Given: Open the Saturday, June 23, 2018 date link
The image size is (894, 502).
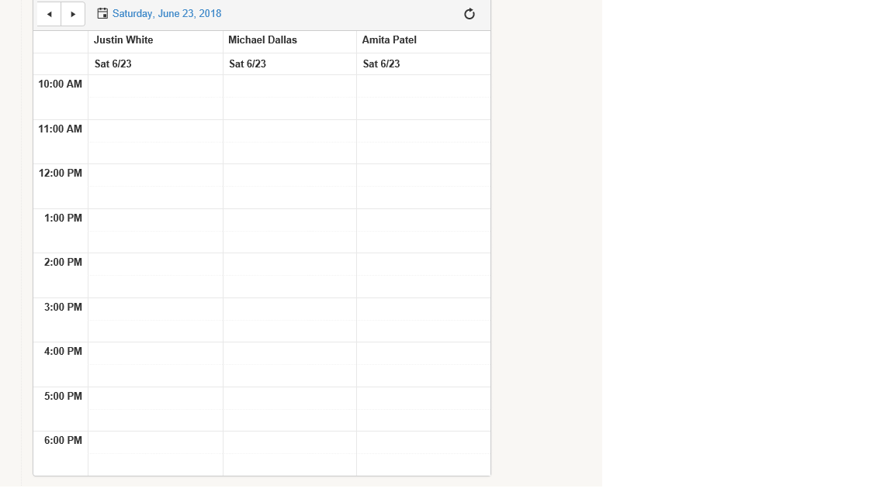Looking at the screenshot, I should tap(167, 14).
